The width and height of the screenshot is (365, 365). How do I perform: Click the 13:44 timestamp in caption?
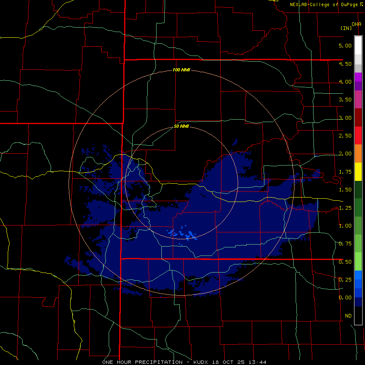point(258,362)
